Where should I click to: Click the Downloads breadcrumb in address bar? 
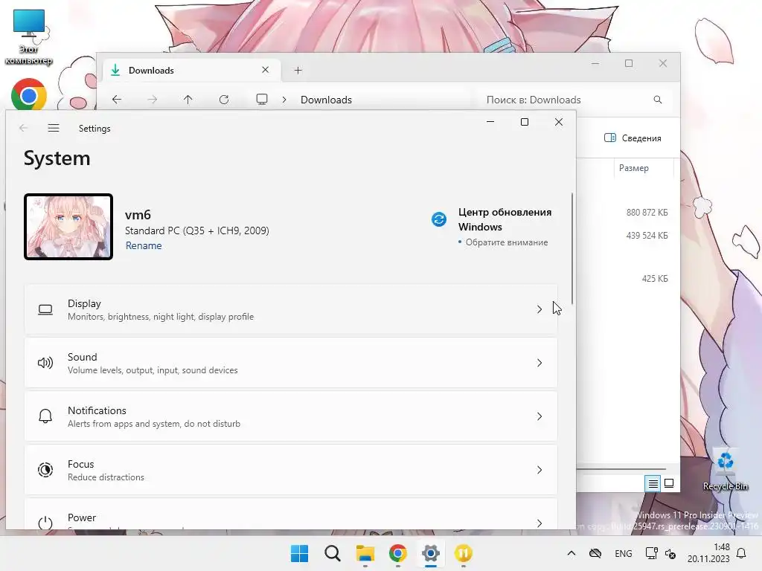click(326, 100)
